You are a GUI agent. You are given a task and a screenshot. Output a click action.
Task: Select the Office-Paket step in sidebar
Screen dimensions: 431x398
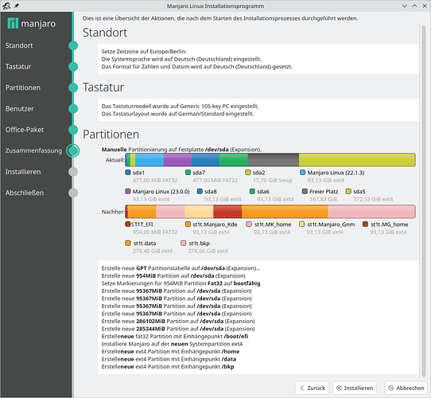(25, 130)
